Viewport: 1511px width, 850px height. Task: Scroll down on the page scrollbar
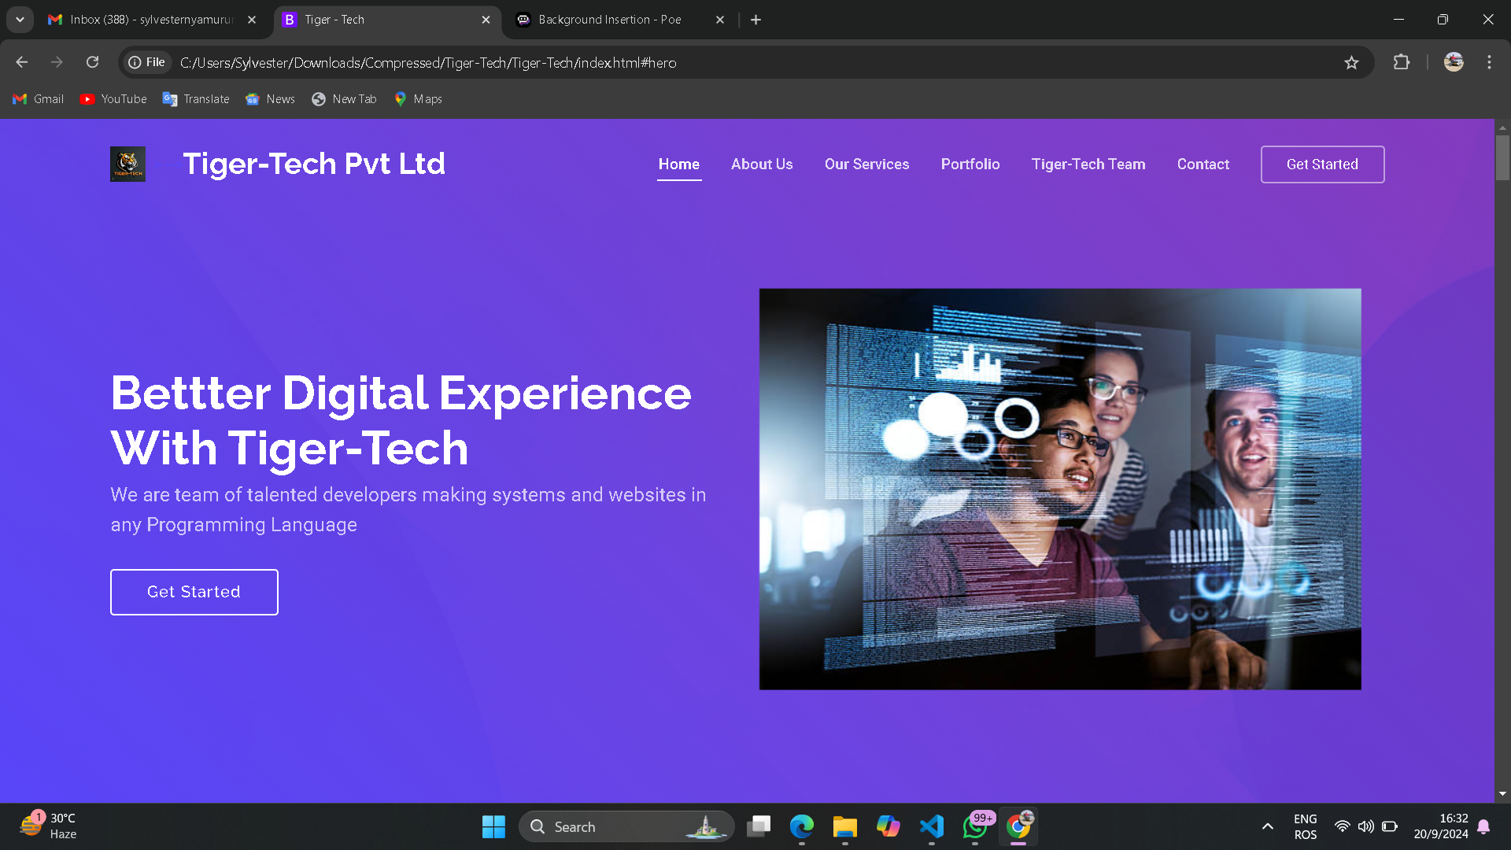1502,791
